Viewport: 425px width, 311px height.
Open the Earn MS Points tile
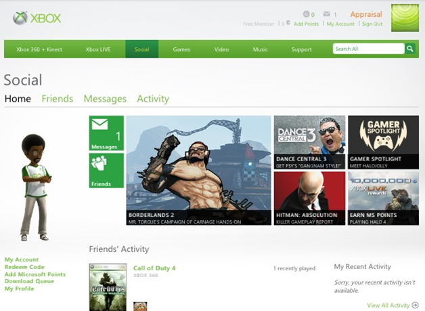coord(383,199)
